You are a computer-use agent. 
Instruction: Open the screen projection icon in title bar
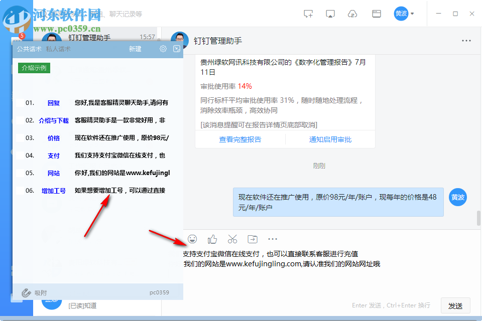coord(330,14)
